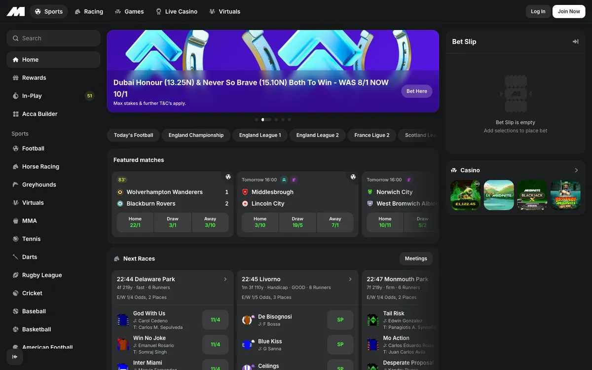Open Darts from the sidebar
Image resolution: width=592 pixels, height=370 pixels.
(53, 257)
